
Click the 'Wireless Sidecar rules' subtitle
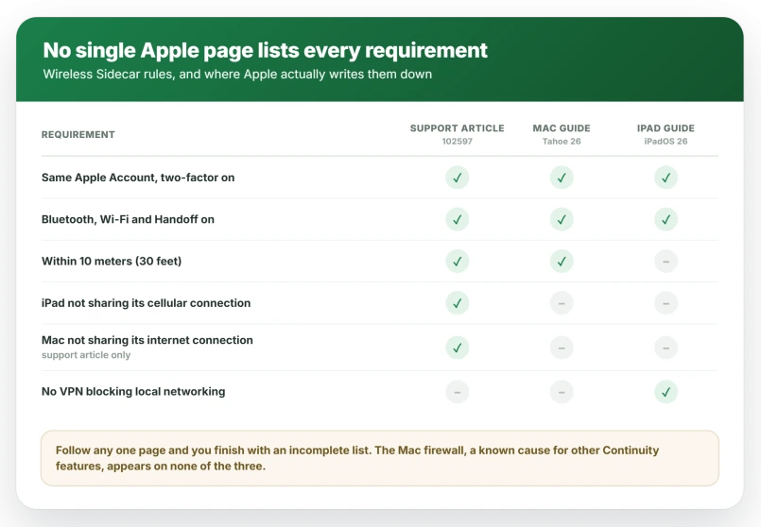tap(237, 75)
